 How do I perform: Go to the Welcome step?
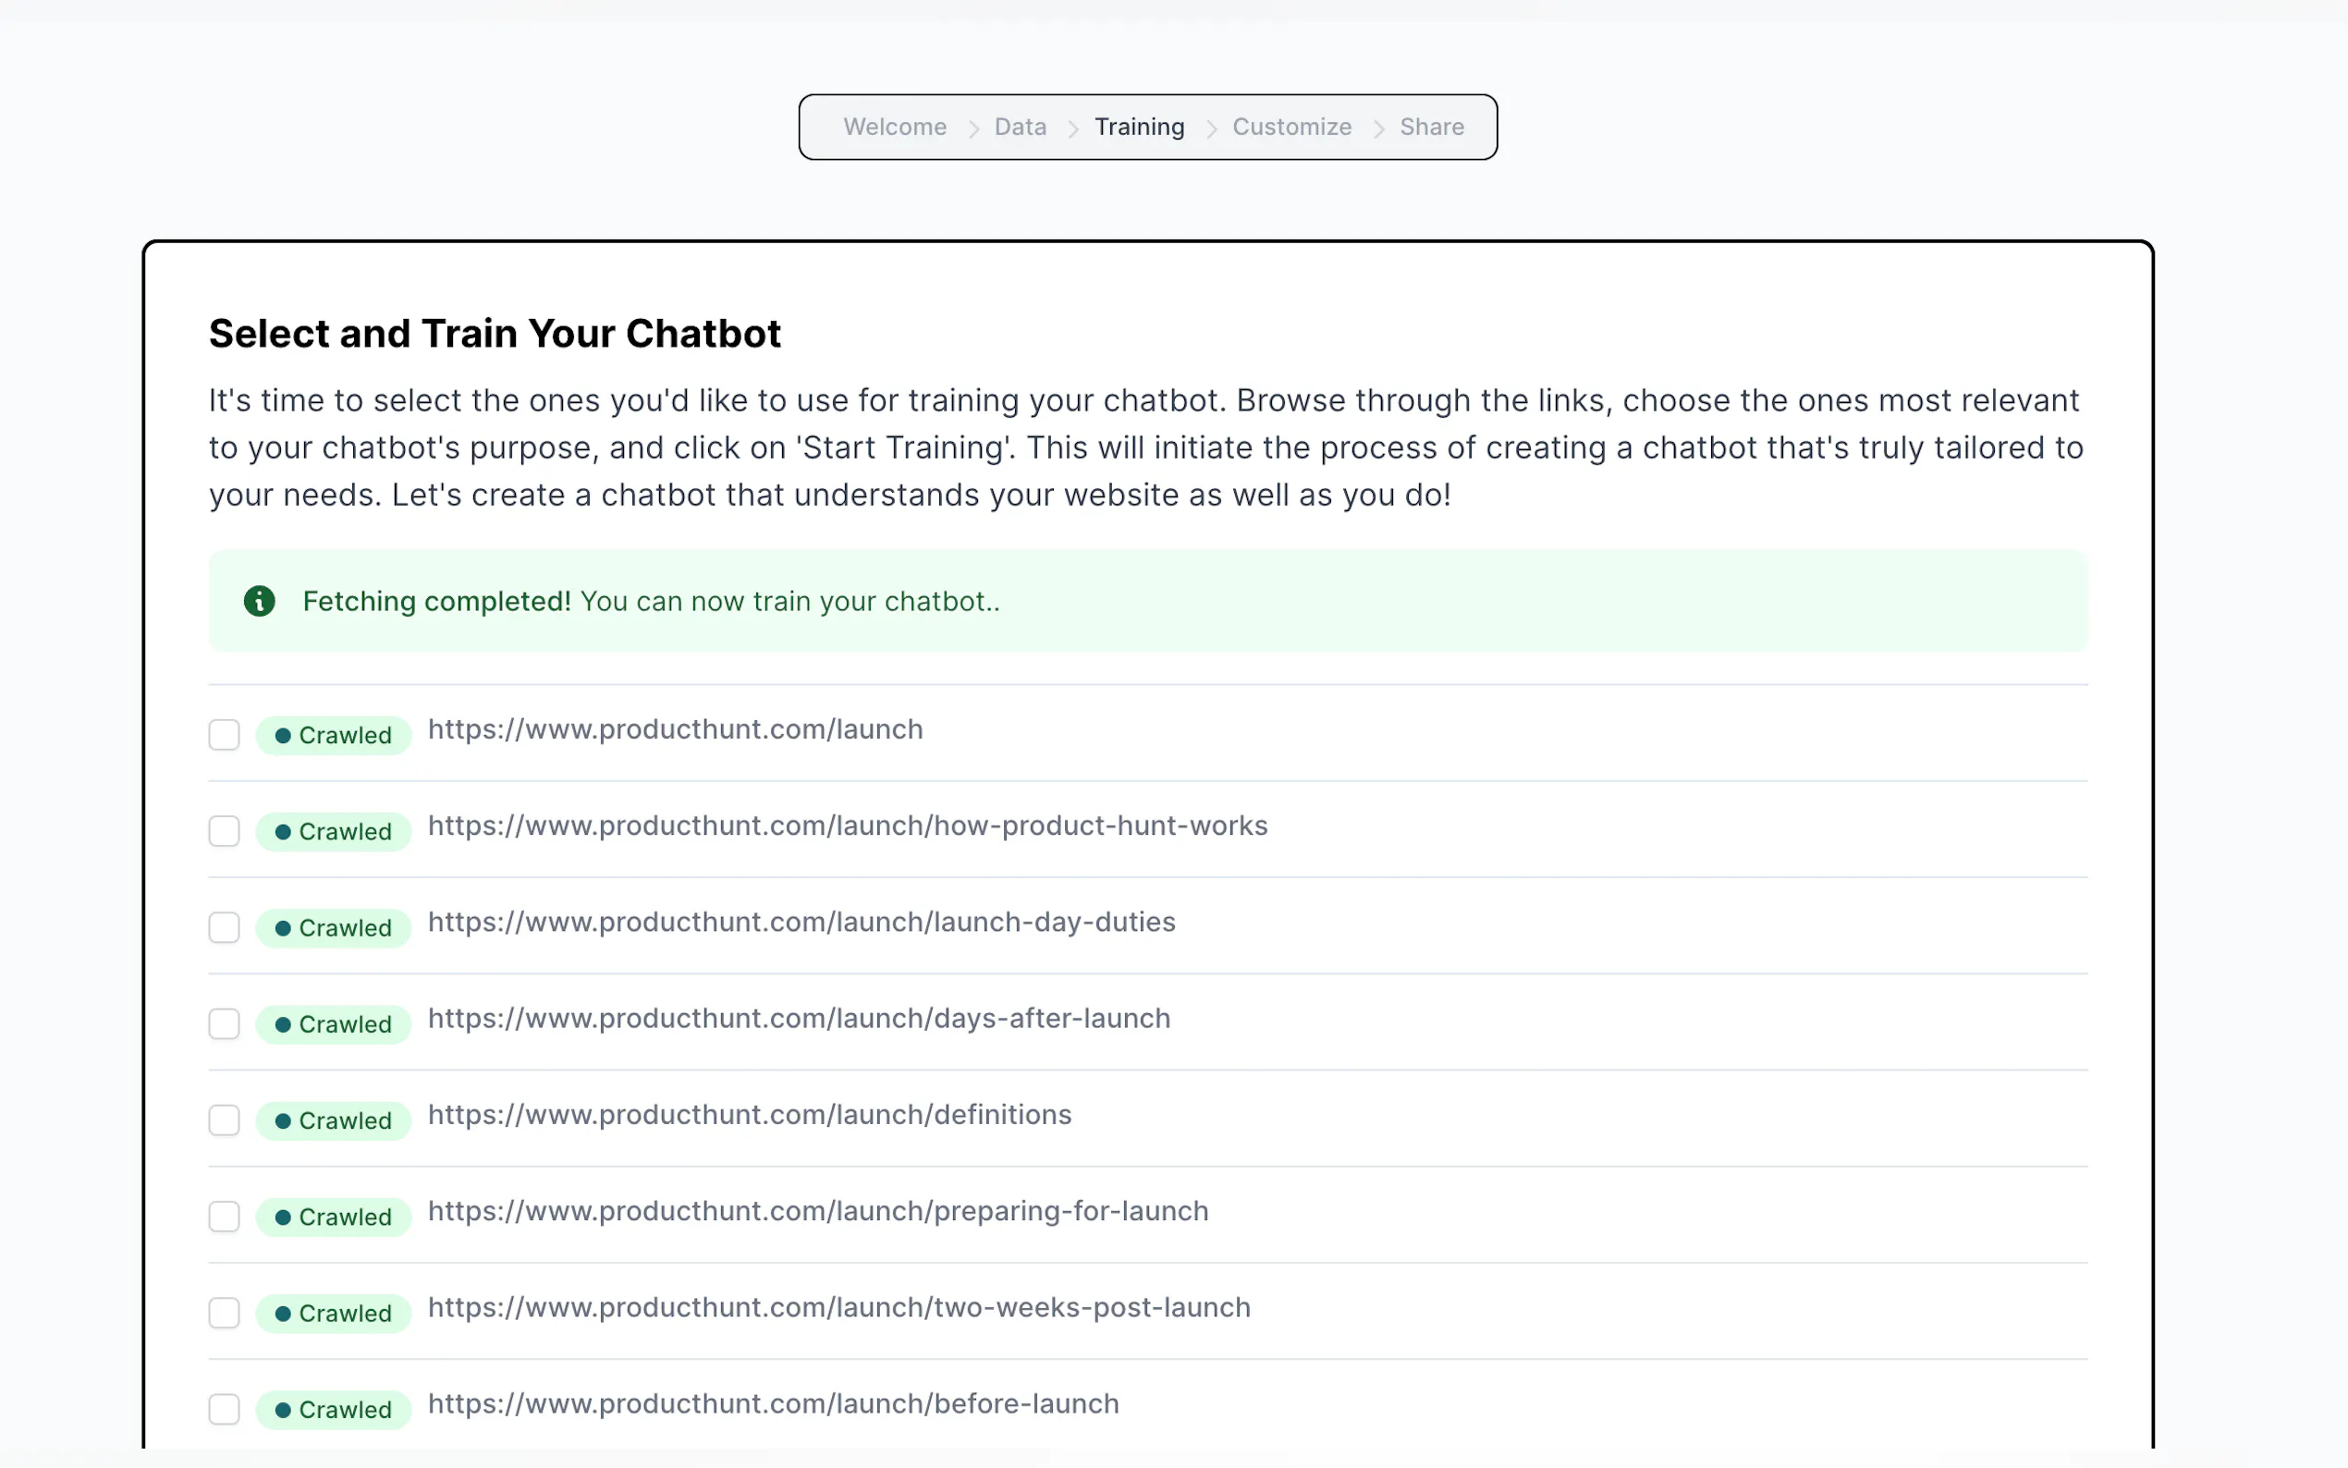[894, 128]
